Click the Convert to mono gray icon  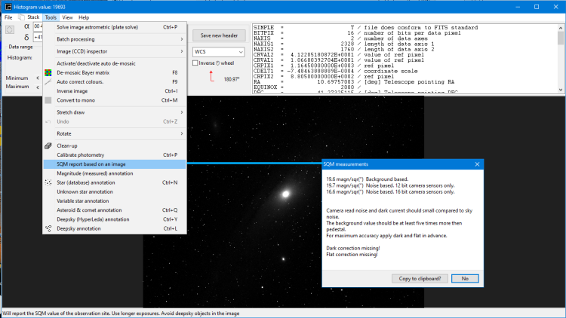tap(48, 100)
